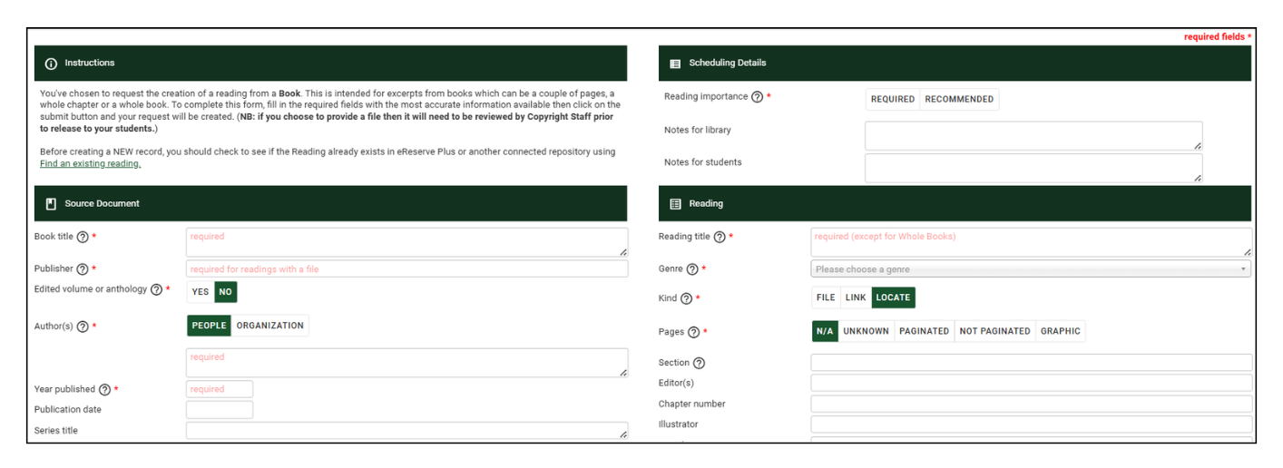Image resolution: width=1283 pixels, height=468 pixels.
Task: Open help icon for Edited volume or anthology
Action: (x=156, y=290)
